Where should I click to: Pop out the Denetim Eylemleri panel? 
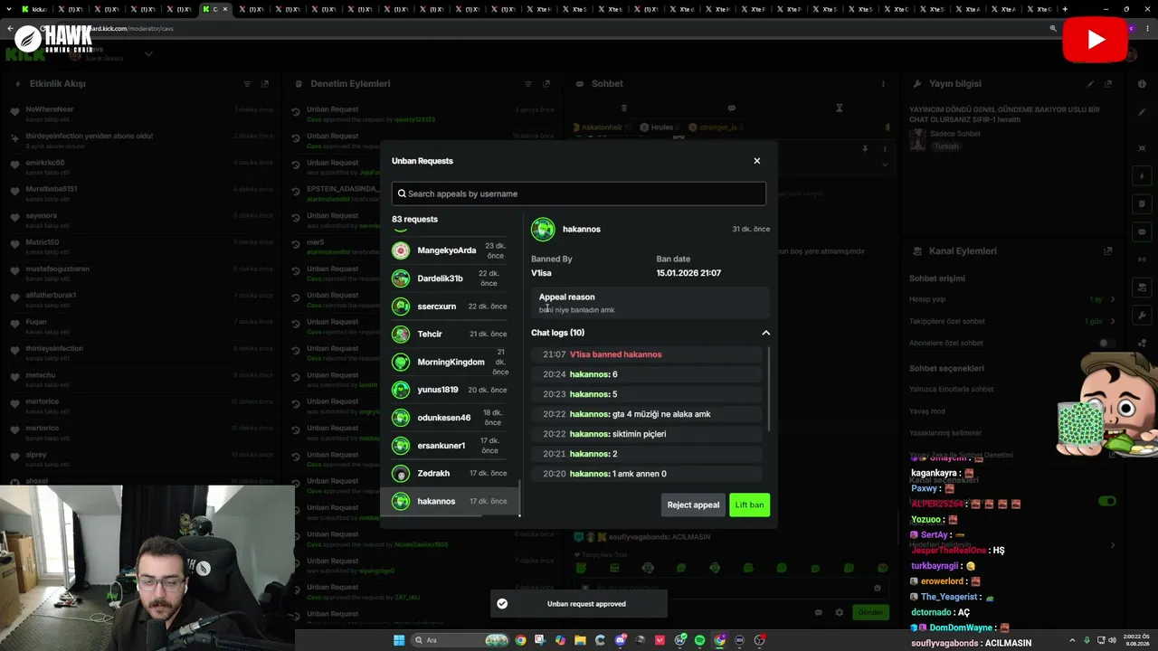click(546, 84)
